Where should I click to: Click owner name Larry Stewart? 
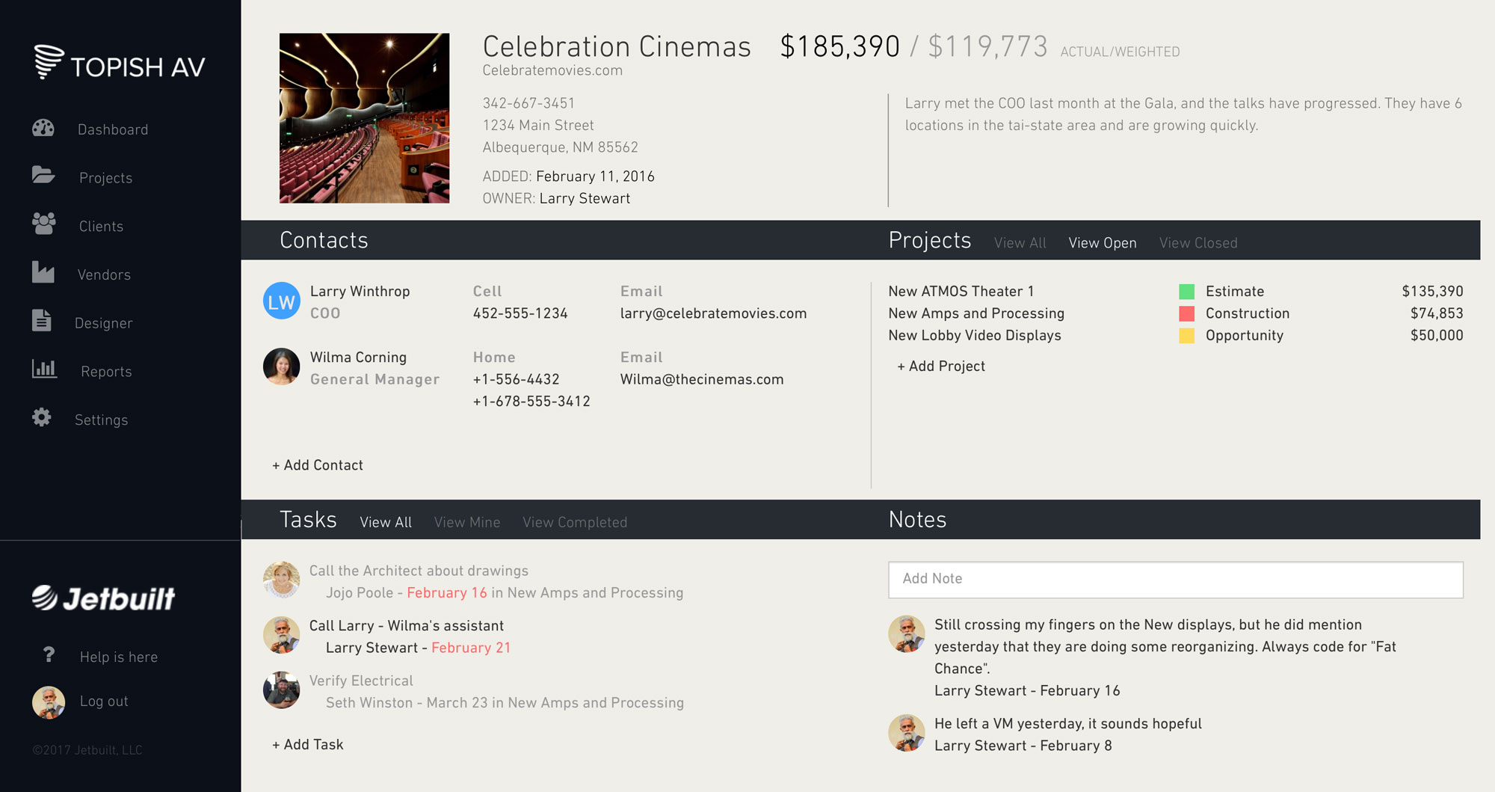(x=585, y=198)
